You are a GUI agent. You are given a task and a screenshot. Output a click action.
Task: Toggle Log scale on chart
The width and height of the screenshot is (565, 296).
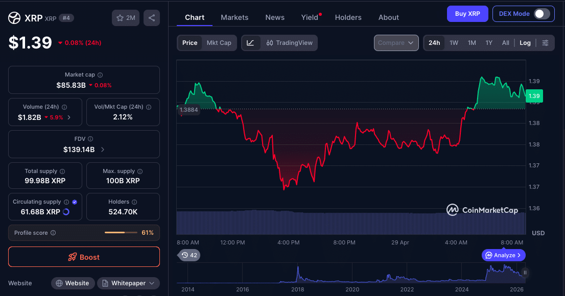click(x=525, y=43)
